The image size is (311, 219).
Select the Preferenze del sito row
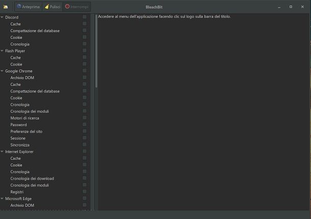pyautogui.click(x=27, y=131)
